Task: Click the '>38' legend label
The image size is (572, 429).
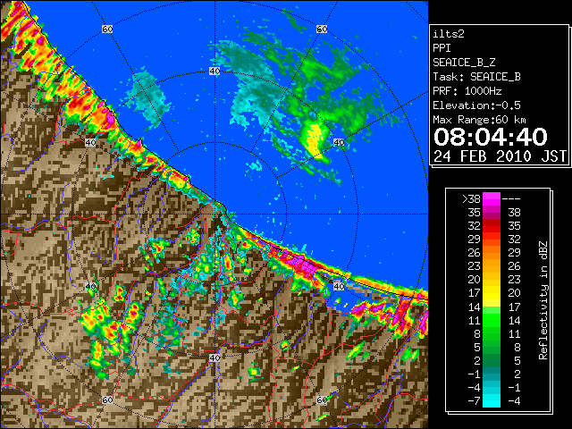Action: [471, 199]
